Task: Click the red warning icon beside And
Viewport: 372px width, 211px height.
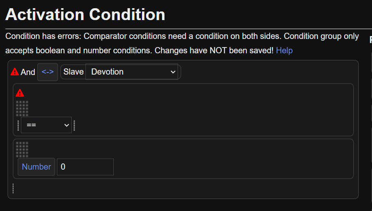Action: (x=15, y=72)
